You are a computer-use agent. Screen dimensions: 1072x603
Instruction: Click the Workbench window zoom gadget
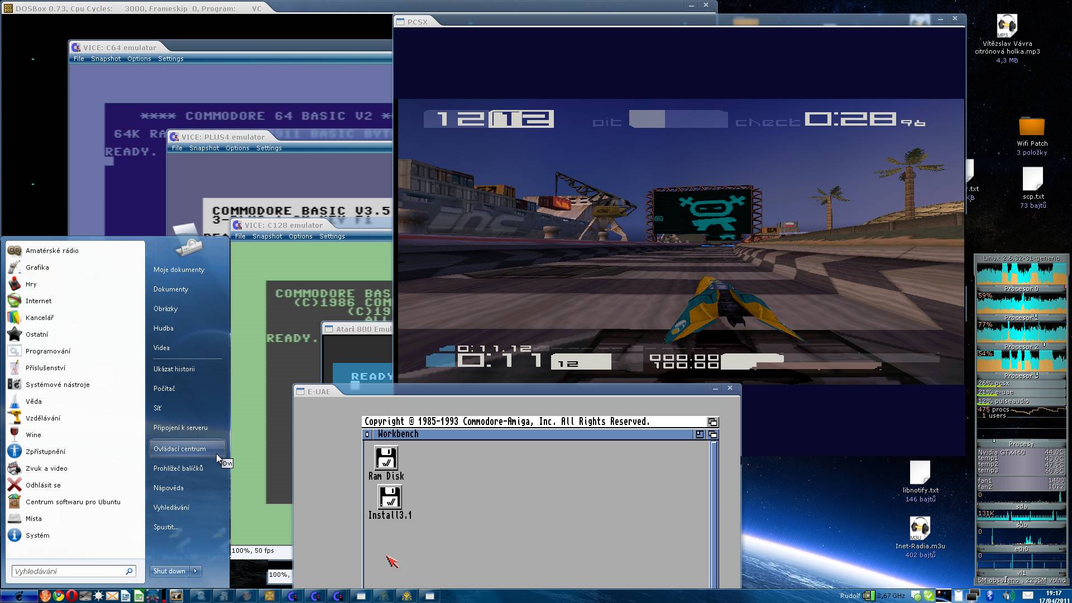[700, 434]
